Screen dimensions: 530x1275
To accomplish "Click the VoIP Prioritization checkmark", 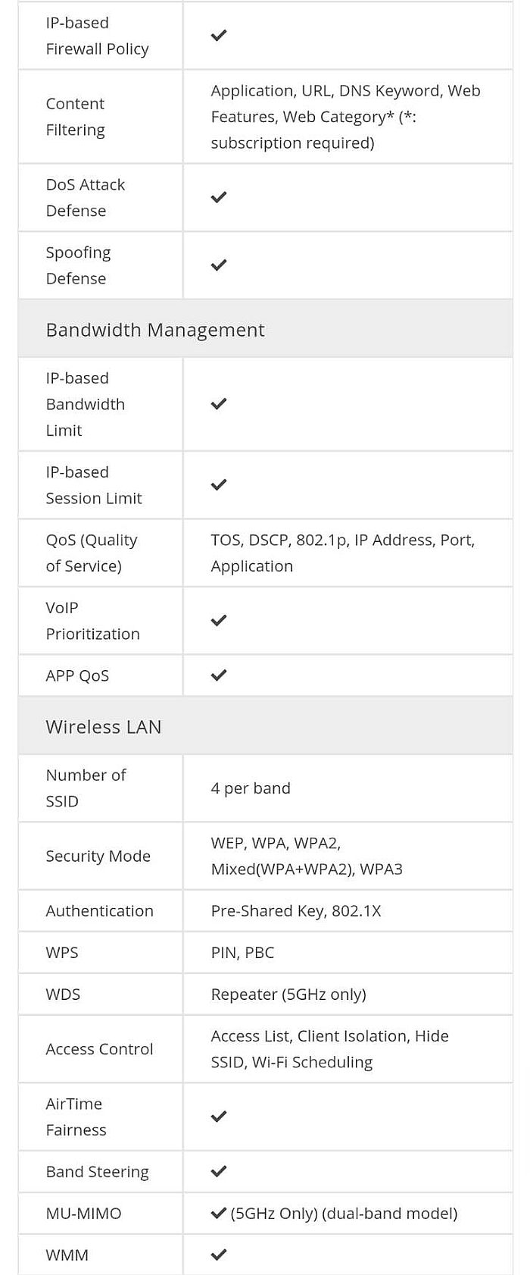I will pos(219,620).
